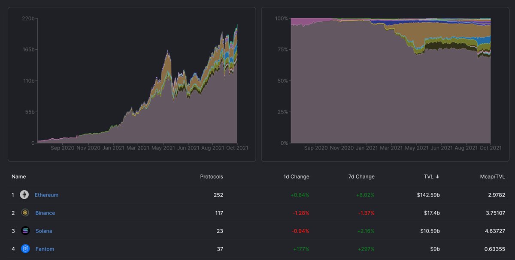Click the 110b axis label on TVL chart

(x=29, y=81)
